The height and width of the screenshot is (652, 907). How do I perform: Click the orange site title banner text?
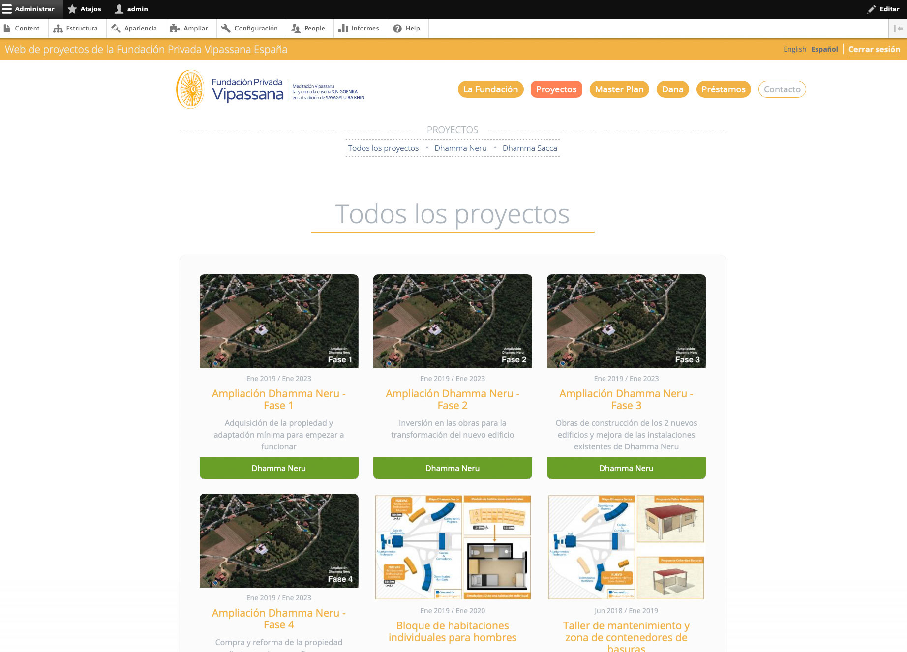146,49
